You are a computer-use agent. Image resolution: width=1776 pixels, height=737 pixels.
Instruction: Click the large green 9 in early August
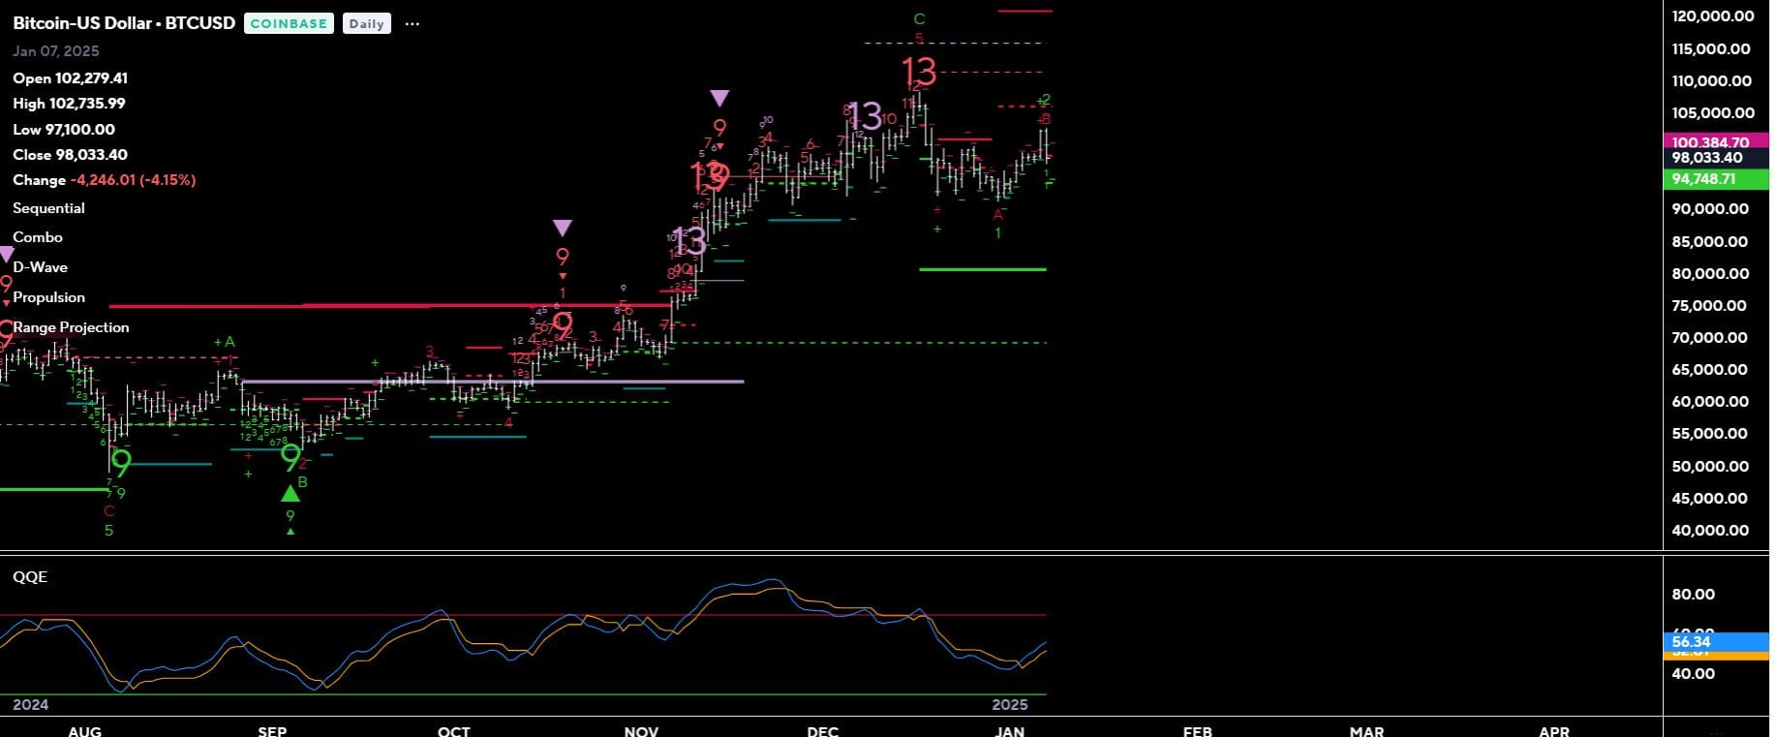(x=121, y=462)
